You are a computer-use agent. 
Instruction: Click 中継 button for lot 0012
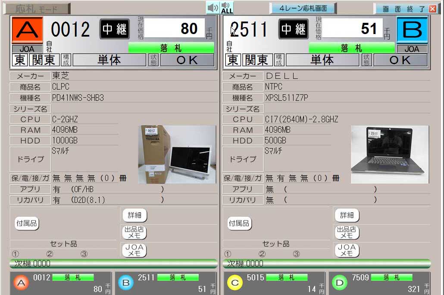pos(114,29)
